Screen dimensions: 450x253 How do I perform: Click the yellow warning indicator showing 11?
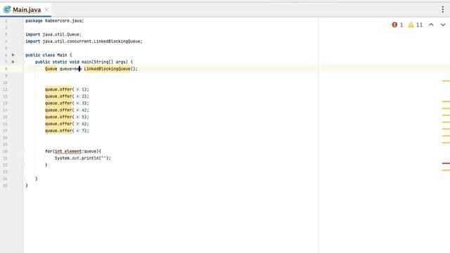click(x=416, y=25)
